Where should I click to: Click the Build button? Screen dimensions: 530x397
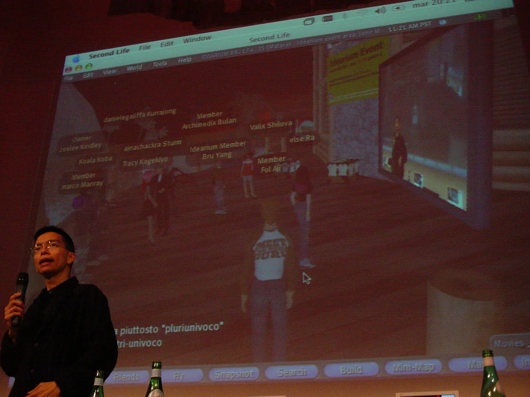351,369
